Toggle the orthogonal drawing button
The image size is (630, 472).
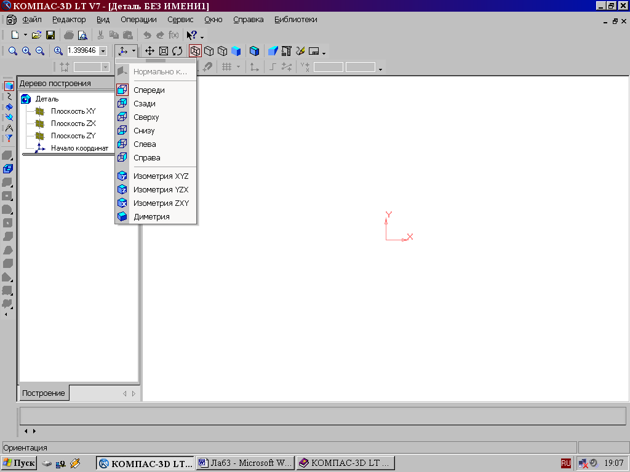tap(273, 67)
